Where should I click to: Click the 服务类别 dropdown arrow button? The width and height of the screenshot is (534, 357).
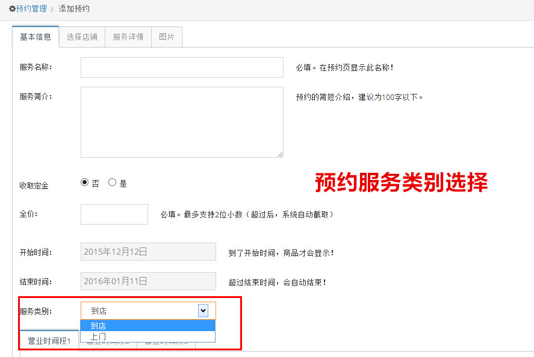pos(203,311)
